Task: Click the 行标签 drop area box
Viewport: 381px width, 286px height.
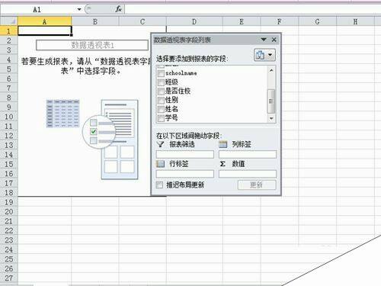Action: point(185,174)
